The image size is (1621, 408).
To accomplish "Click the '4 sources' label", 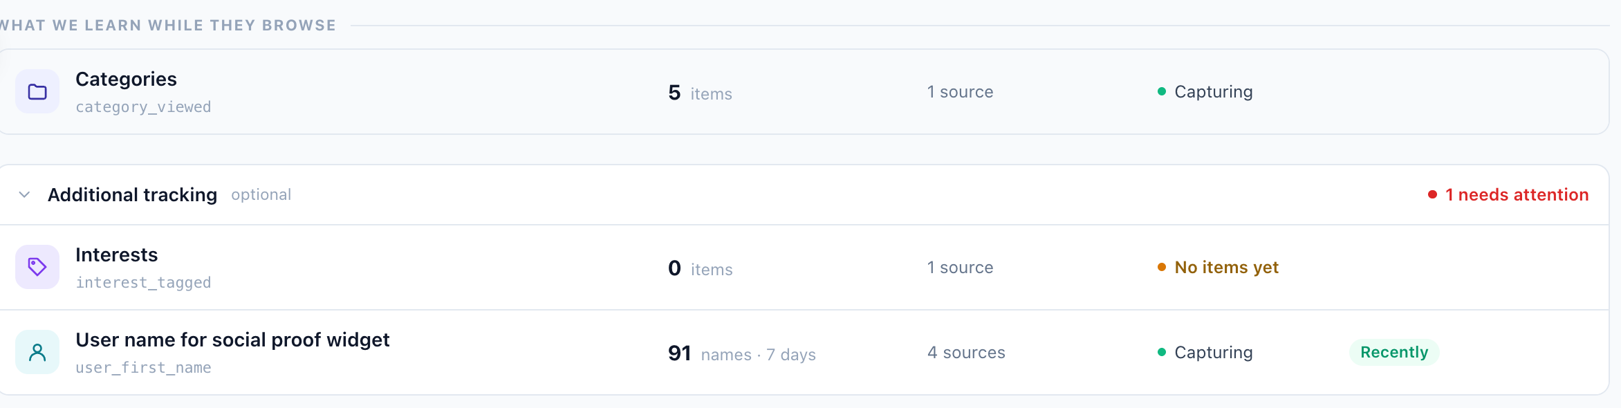I will point(966,353).
